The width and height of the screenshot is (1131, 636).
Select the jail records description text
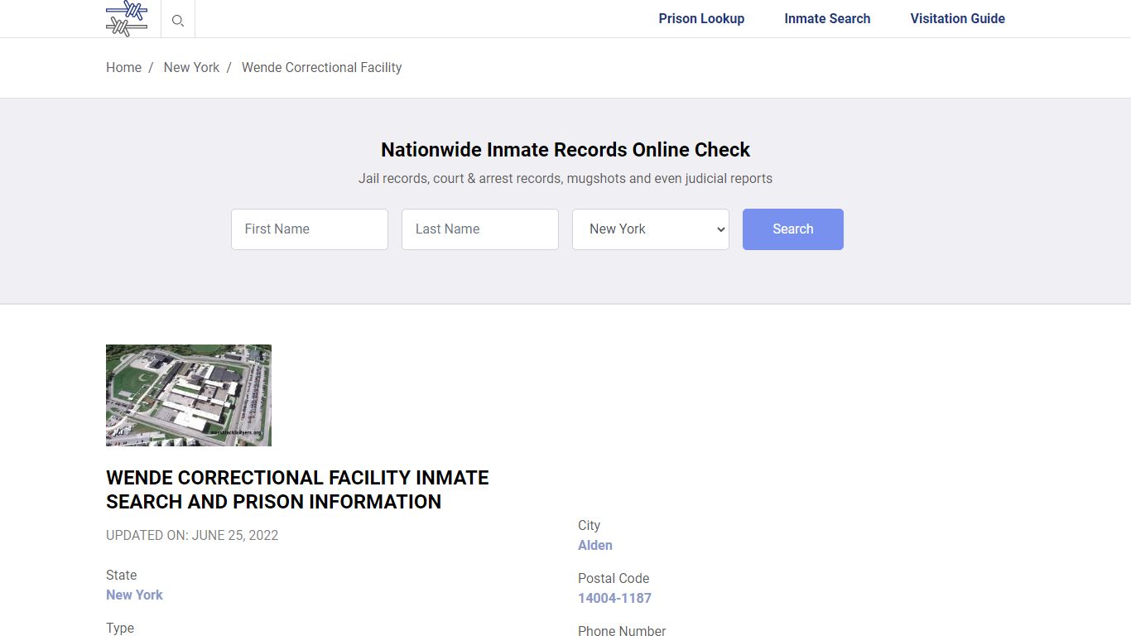[565, 178]
